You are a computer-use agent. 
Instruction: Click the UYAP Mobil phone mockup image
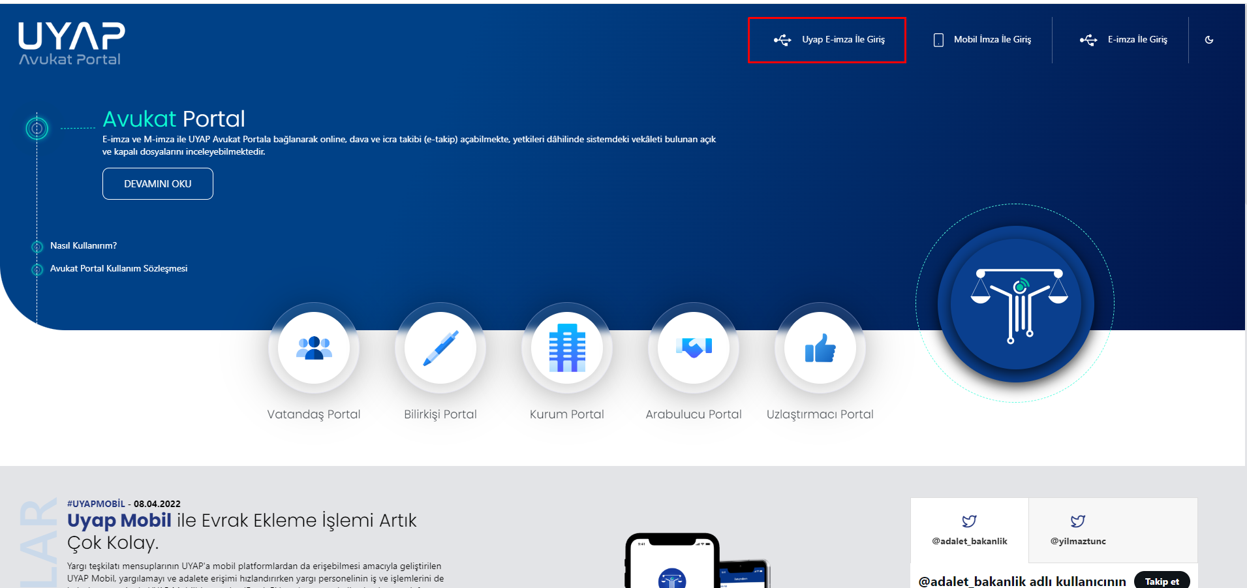pos(697,561)
